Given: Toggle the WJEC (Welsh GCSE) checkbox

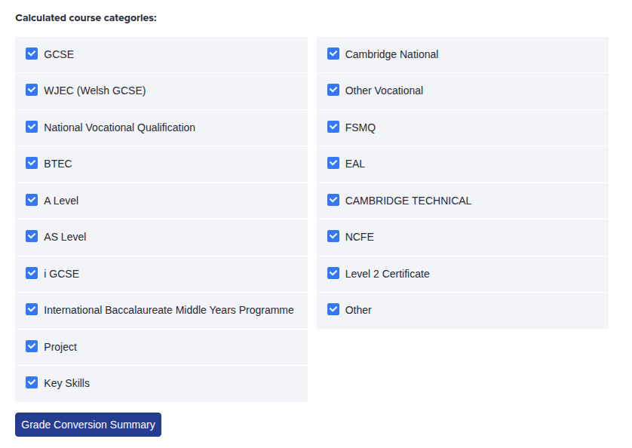Looking at the screenshot, I should pyautogui.click(x=32, y=90).
